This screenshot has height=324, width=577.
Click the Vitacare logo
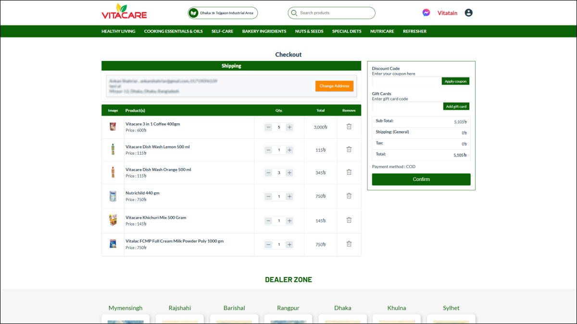pyautogui.click(x=124, y=12)
